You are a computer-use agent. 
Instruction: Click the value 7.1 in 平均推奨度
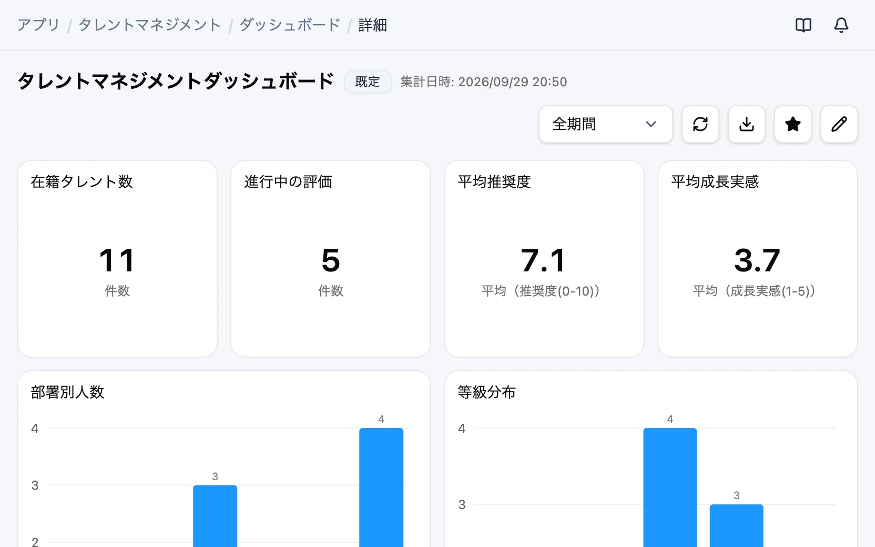[544, 260]
